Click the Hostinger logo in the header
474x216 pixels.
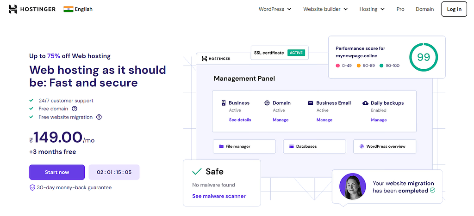point(32,9)
